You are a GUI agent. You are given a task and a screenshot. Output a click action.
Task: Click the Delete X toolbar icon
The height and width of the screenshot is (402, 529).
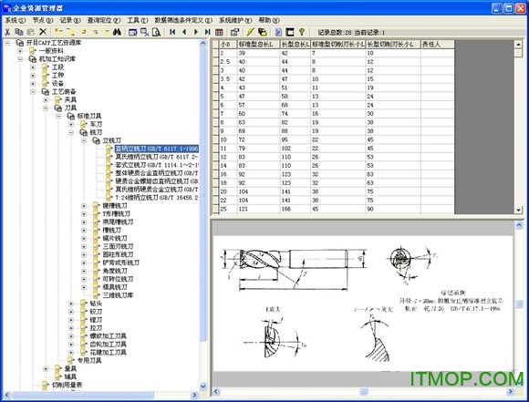(43, 32)
